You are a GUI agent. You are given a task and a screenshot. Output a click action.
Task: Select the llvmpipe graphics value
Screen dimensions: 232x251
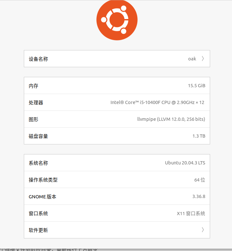click(171, 119)
